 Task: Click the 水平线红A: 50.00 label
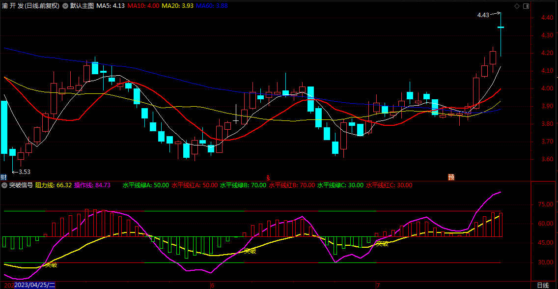pyautogui.click(x=195, y=185)
